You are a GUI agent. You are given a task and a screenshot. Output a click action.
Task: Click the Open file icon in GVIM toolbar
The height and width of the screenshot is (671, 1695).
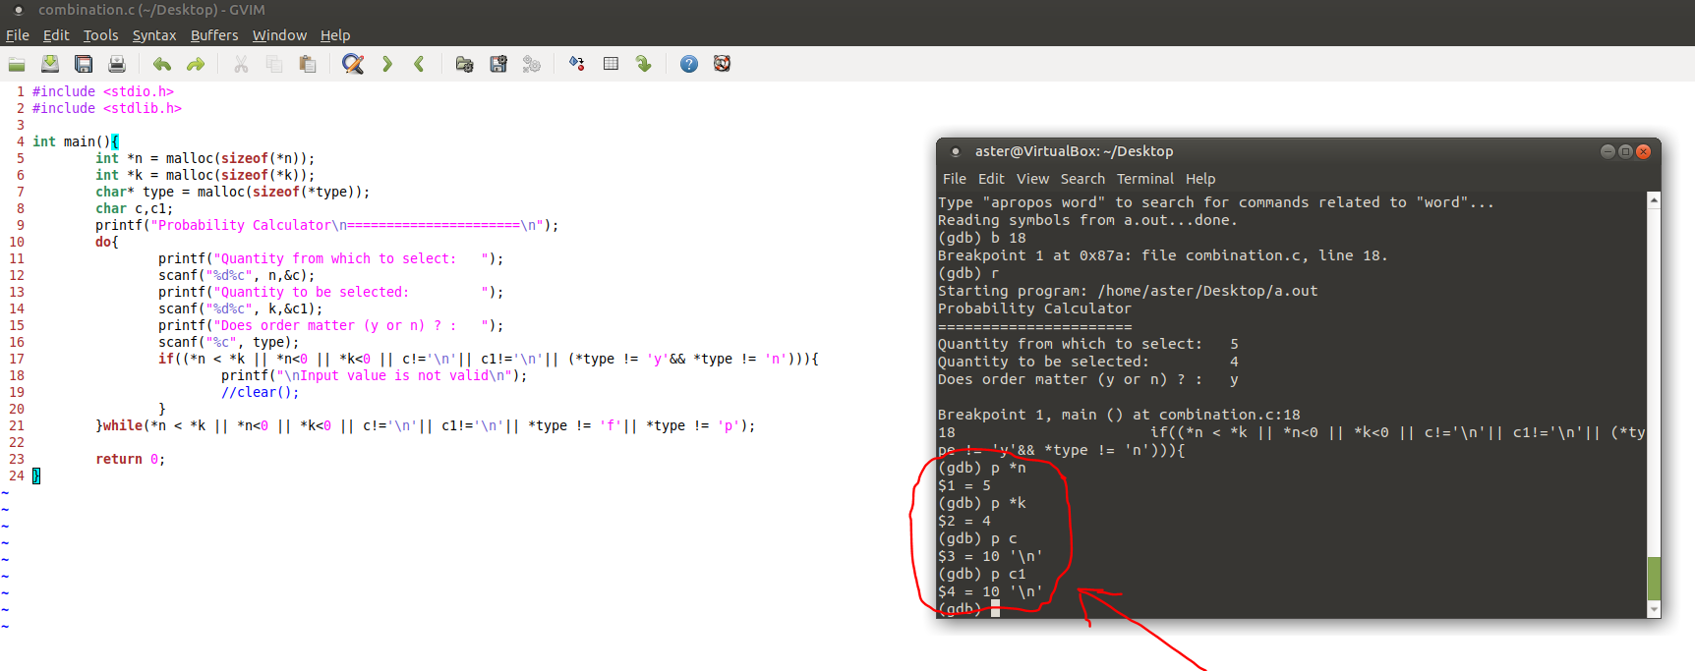[x=17, y=64]
